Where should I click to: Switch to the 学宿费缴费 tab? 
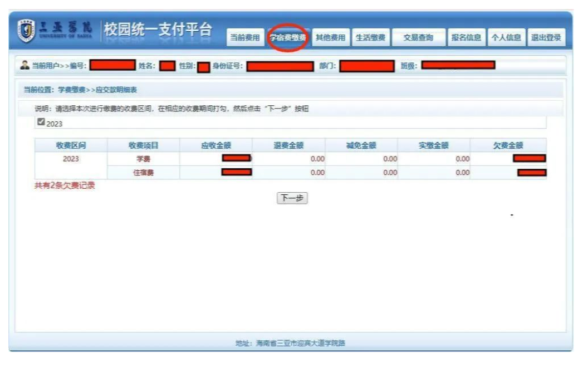[x=288, y=38]
